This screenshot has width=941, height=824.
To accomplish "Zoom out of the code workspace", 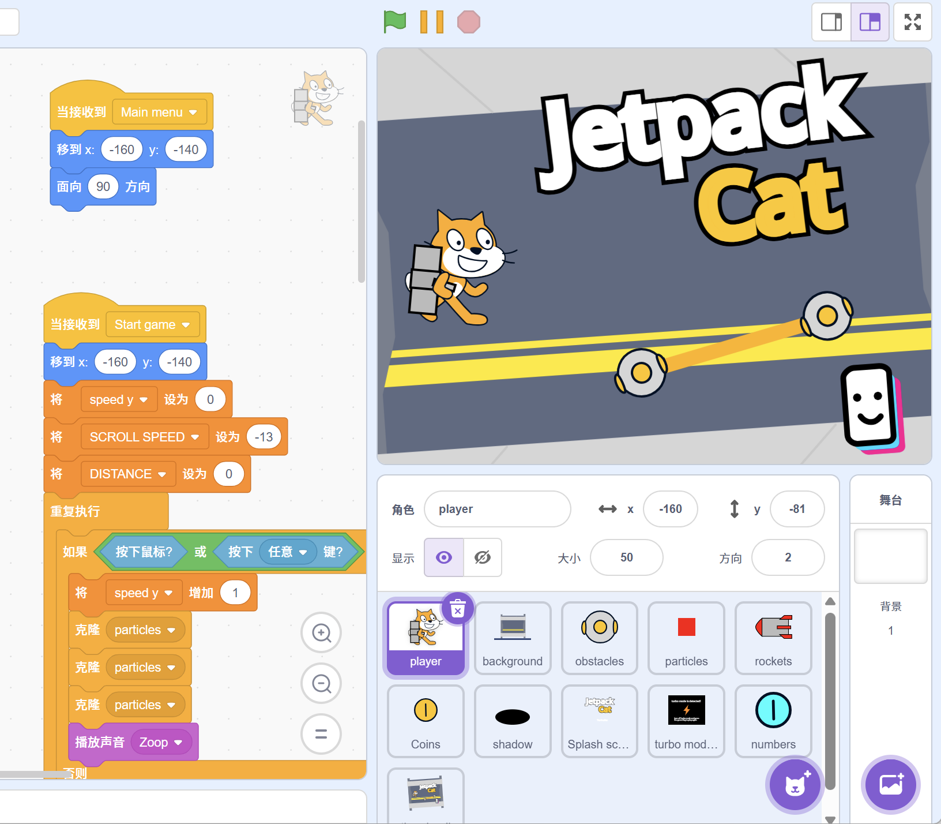I will click(x=321, y=684).
